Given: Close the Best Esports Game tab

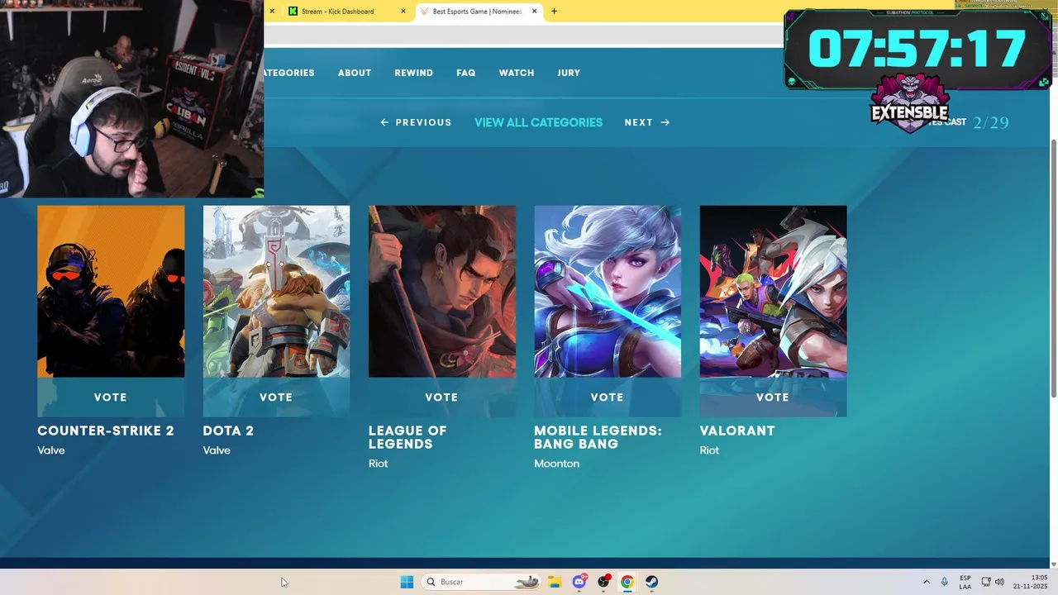Looking at the screenshot, I should (535, 12).
